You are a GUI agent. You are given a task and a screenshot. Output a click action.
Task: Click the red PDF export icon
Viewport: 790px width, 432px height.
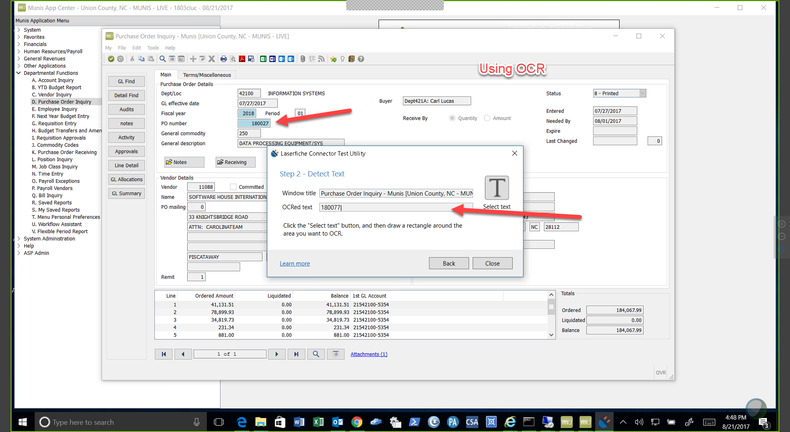click(242, 59)
